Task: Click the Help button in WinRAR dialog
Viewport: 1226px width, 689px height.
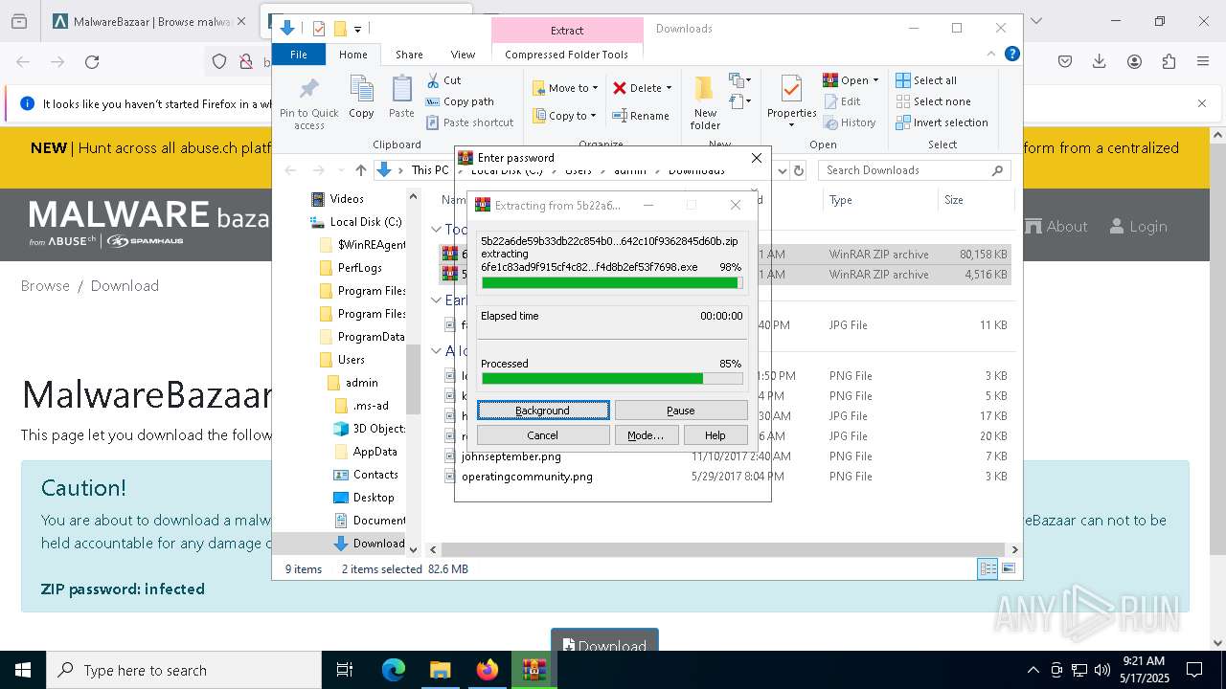Action: coord(715,435)
